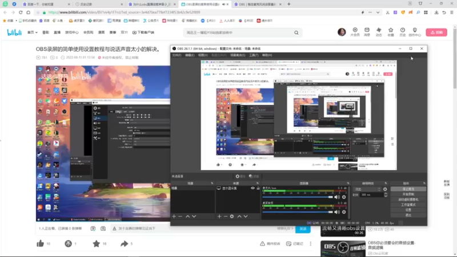Image resolution: width=457 pixels, height=257 pixels.
Task: Remove scene using the Scenes minus icon
Action: pos(180,216)
